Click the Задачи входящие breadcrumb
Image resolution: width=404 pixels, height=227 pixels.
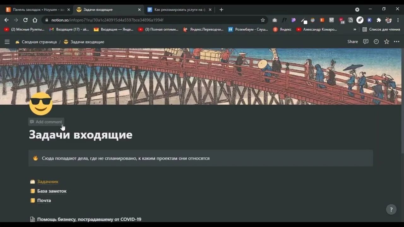click(x=84, y=42)
